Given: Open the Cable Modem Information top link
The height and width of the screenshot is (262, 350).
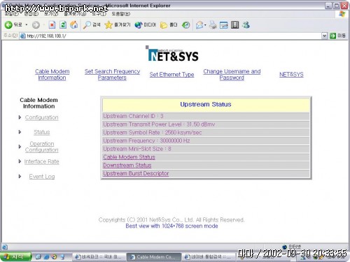Looking at the screenshot, I should click(x=52, y=75).
